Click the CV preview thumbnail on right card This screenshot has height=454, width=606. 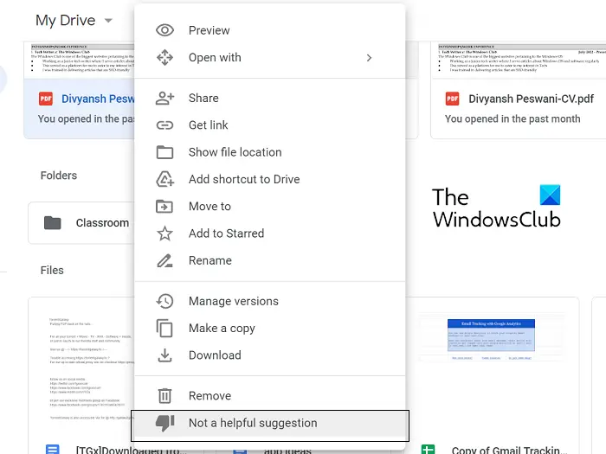[x=519, y=60]
